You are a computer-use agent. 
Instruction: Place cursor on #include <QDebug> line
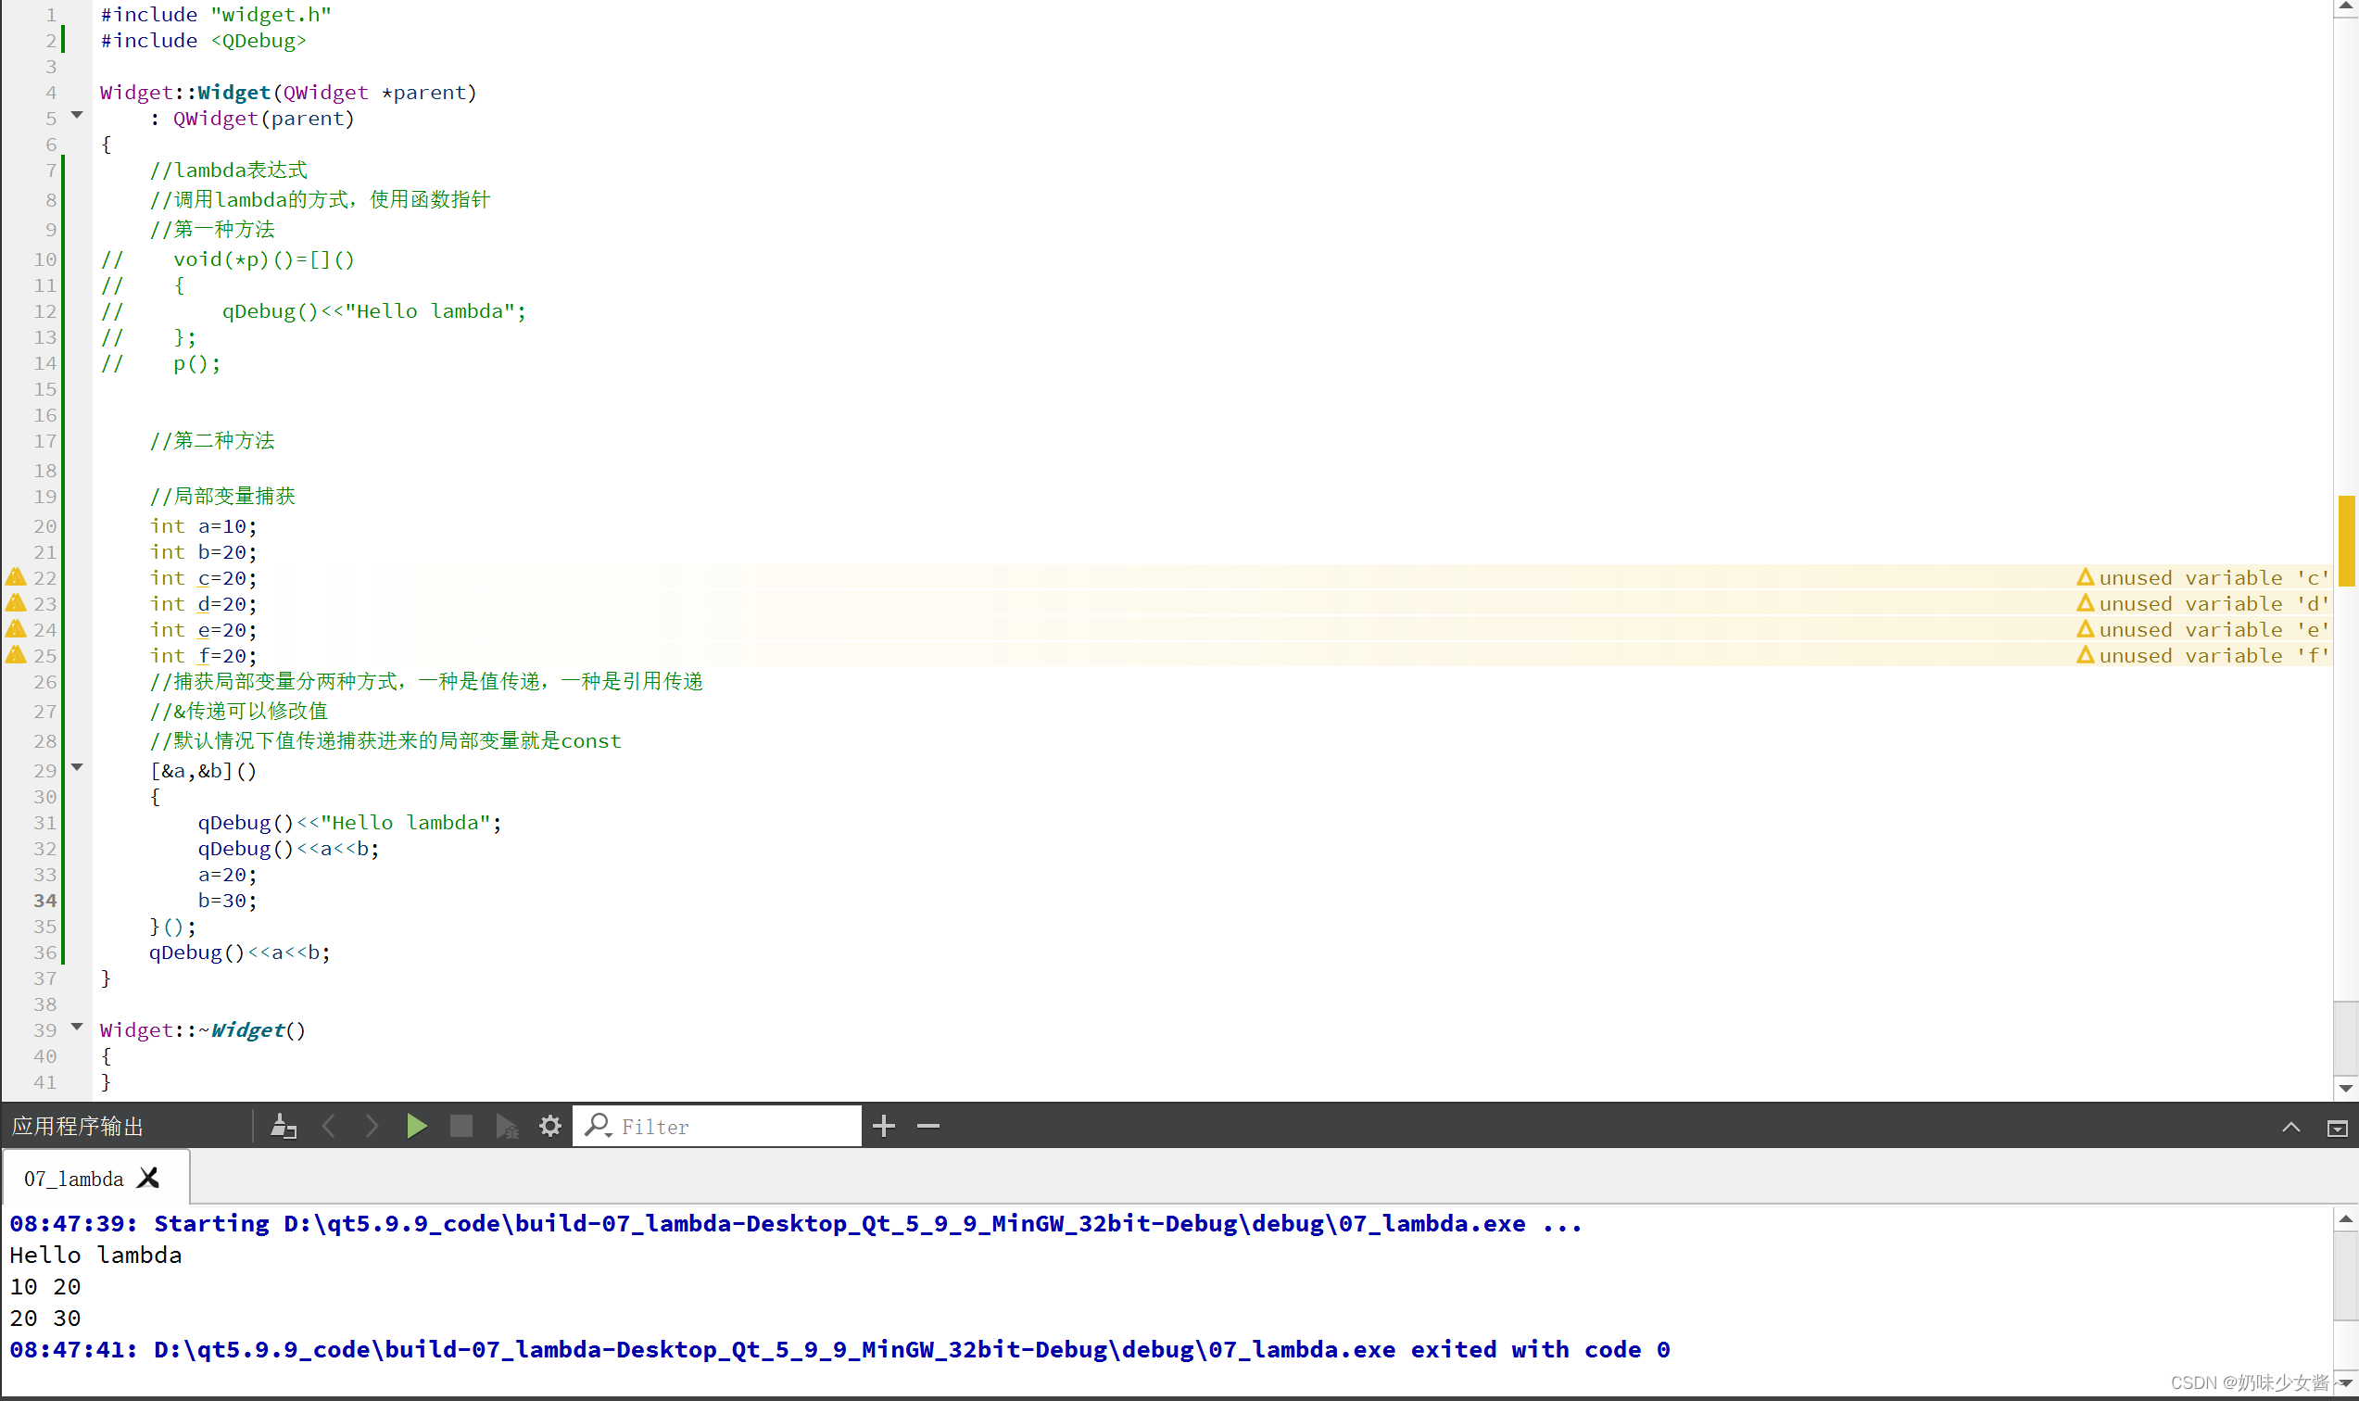(203, 41)
